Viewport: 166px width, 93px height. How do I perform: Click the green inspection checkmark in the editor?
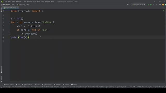[164, 11]
